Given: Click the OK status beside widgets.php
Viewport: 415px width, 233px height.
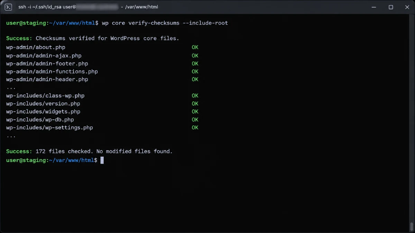Looking at the screenshot, I should 195,111.
